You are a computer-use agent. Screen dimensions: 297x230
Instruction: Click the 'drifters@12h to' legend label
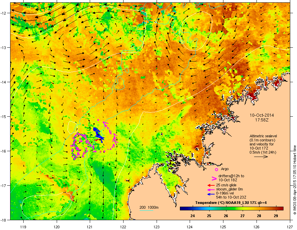point(231,176)
